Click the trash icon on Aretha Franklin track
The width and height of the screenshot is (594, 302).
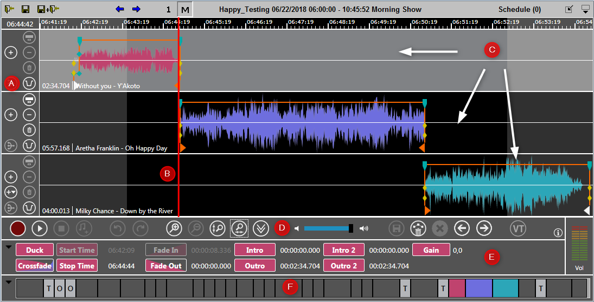[x=30, y=130]
